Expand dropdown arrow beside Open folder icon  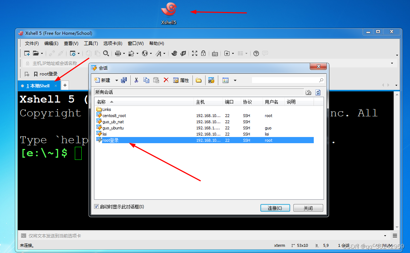pos(42,54)
